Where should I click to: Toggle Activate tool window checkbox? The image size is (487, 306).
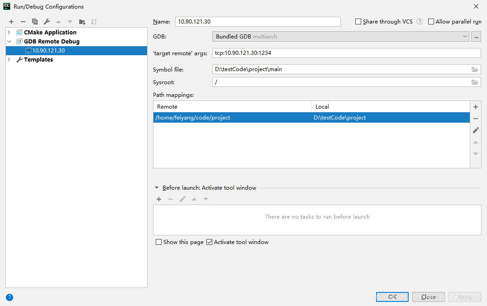(x=210, y=242)
